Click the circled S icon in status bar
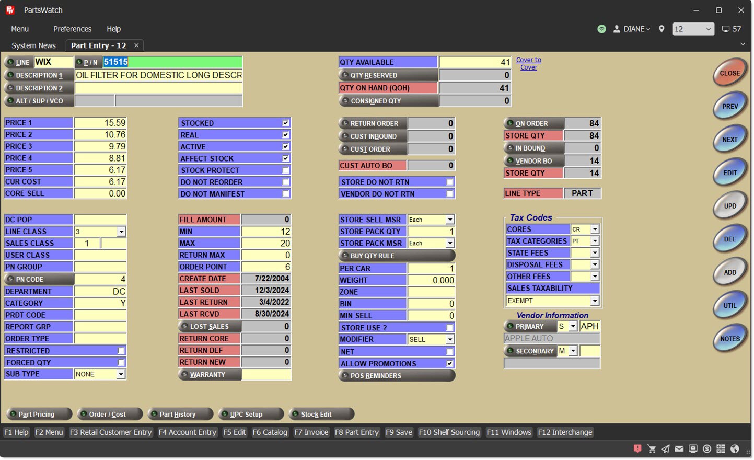The image size is (754, 460). pyautogui.click(x=707, y=448)
